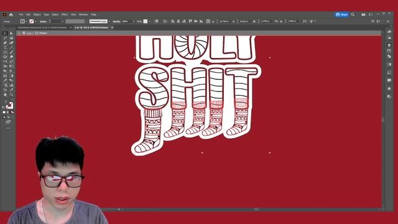Select the Eyedropper tool
This screenshot has height=224, width=398.
click(5, 80)
